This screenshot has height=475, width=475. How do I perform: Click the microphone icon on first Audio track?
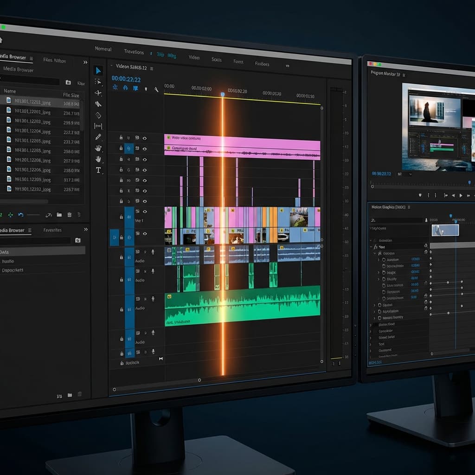[153, 251]
